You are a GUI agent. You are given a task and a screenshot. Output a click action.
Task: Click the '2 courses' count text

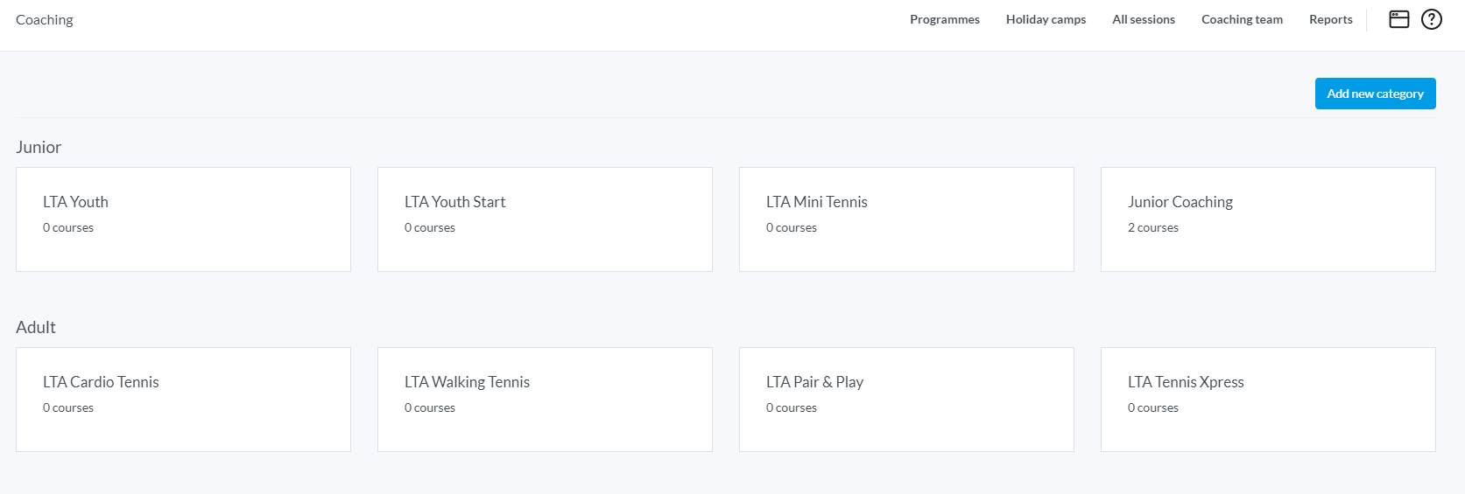click(x=1152, y=228)
